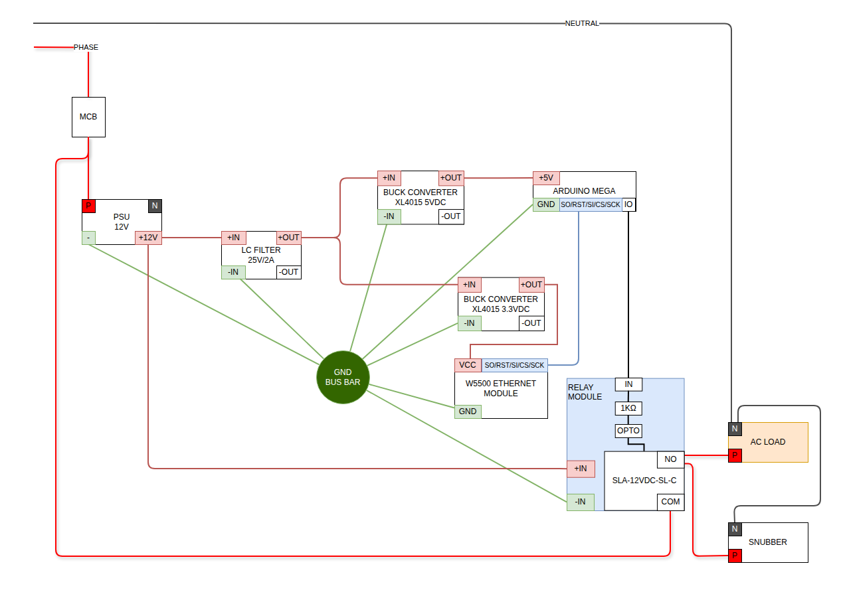Select the ARDUINO MEGA +5V pin
Screen dimensions: 841x602
click(x=545, y=177)
